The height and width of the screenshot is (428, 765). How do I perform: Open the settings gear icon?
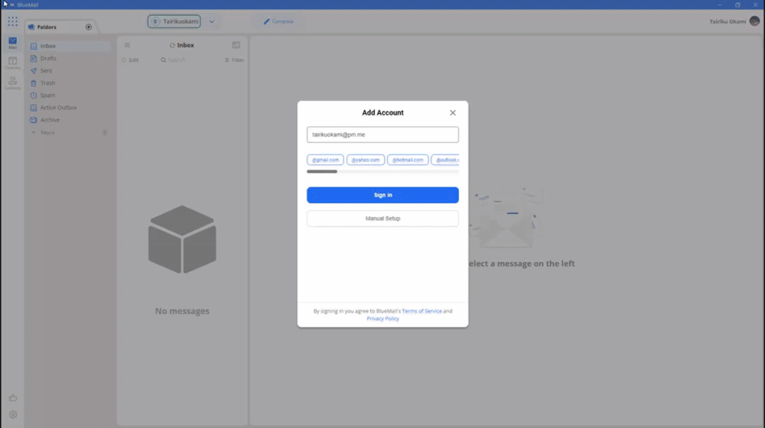(x=13, y=415)
